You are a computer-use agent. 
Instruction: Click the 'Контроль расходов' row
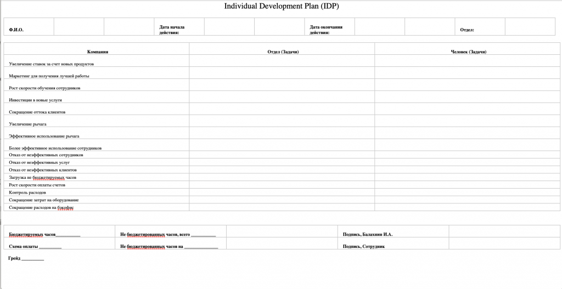click(x=282, y=192)
